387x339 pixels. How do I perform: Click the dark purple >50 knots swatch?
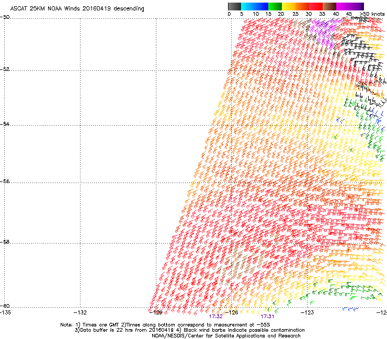click(x=362, y=6)
